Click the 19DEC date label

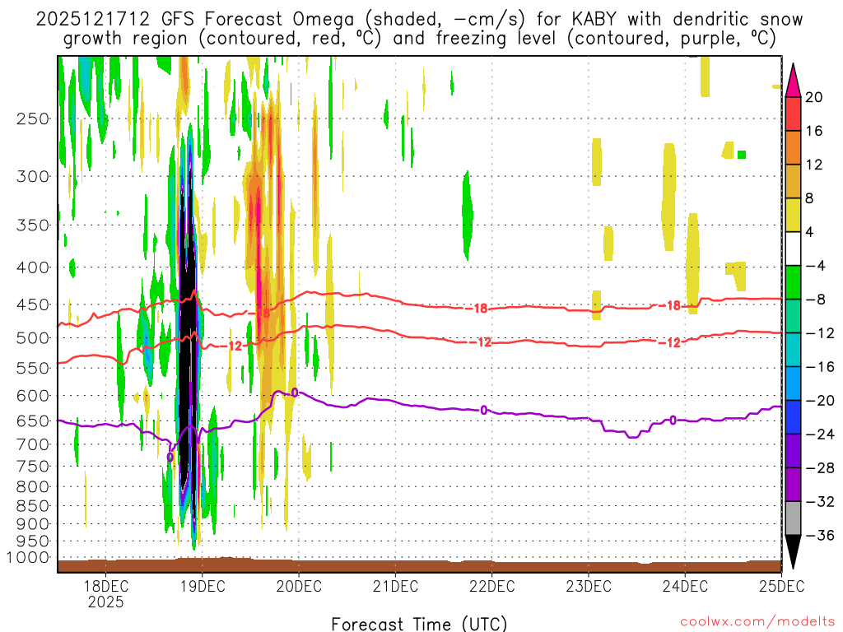(203, 586)
